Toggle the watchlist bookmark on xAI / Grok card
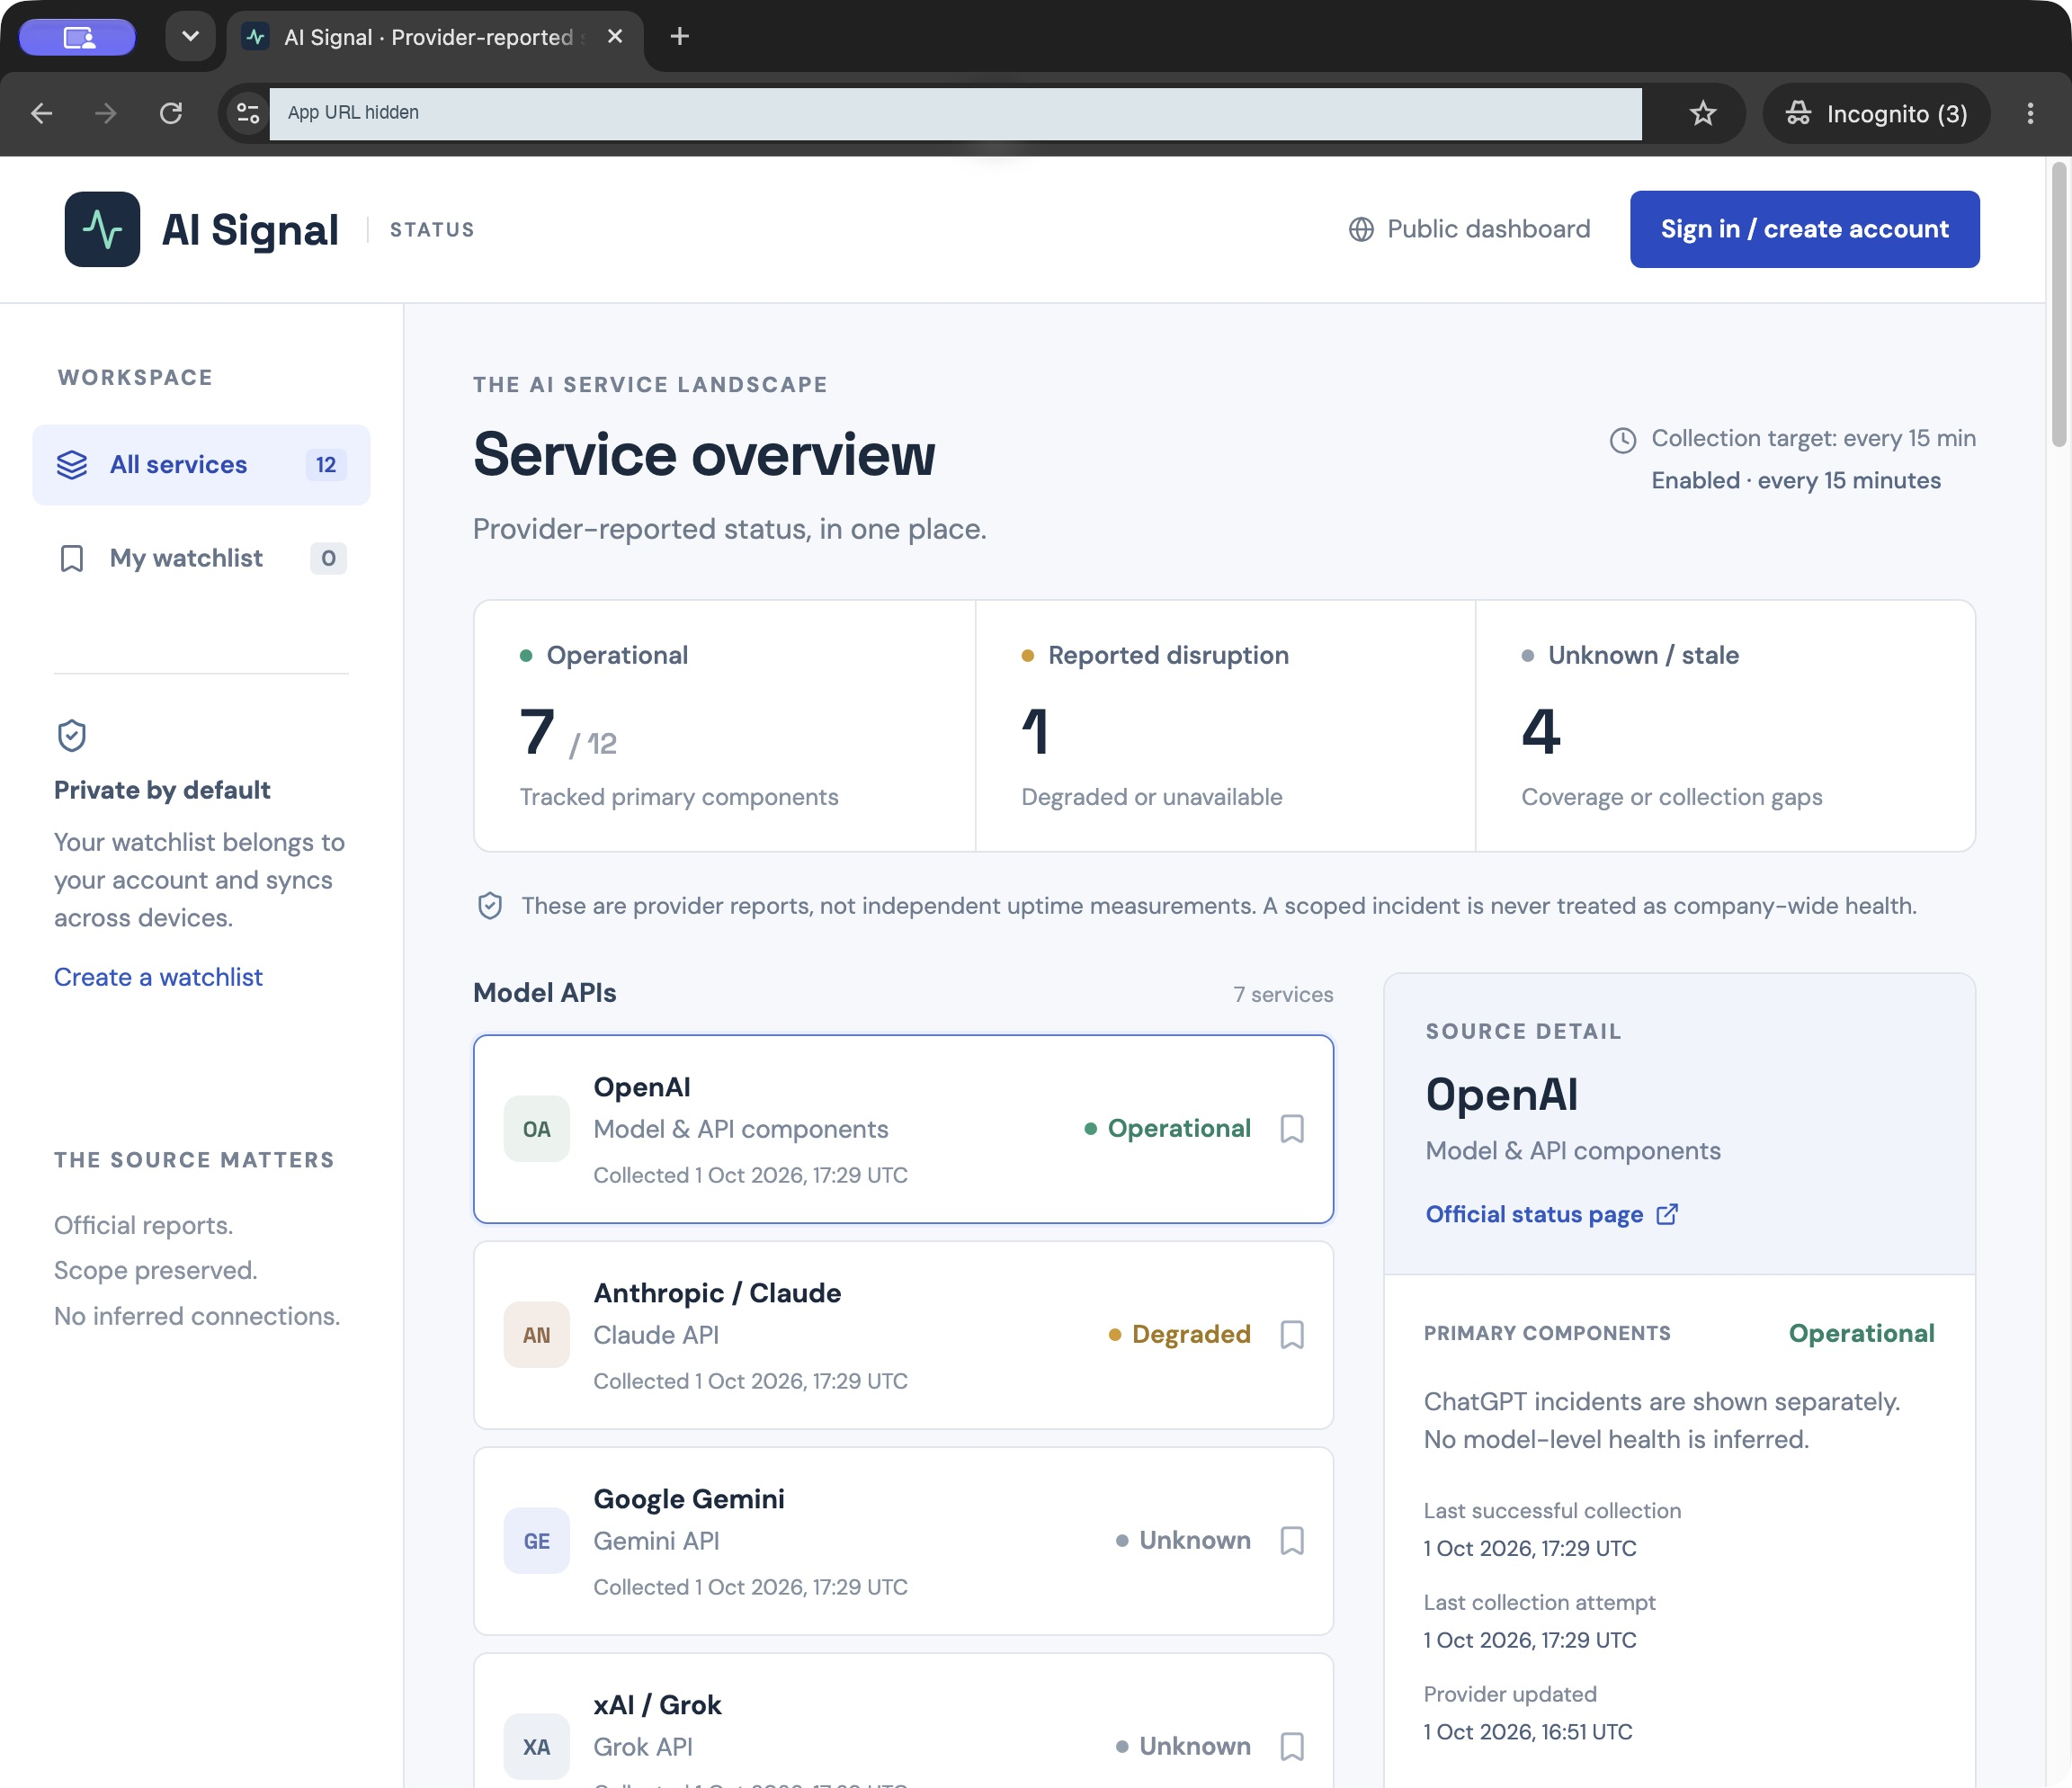Viewport: 2072px width, 1788px height. 1292,1747
